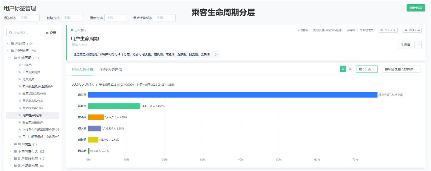Open the 昨日新注册用户 tag
The height and width of the screenshot is (171, 431).
[33, 123]
